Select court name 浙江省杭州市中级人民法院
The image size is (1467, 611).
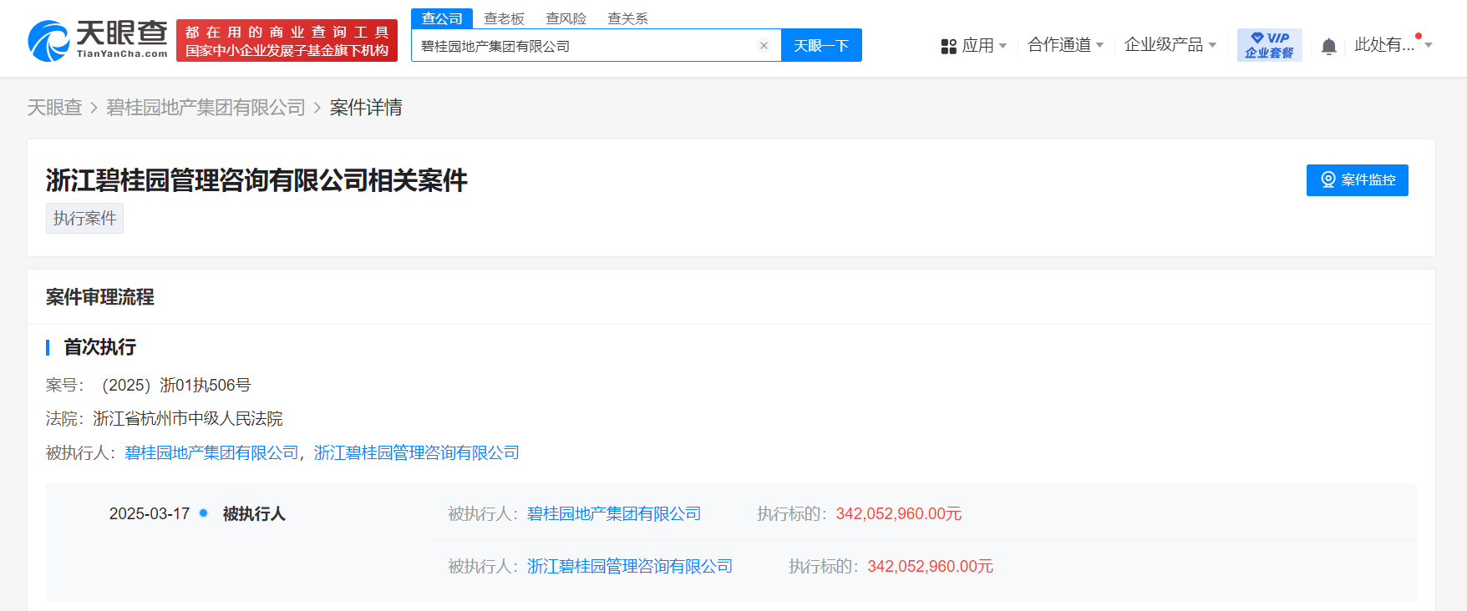pos(188,418)
